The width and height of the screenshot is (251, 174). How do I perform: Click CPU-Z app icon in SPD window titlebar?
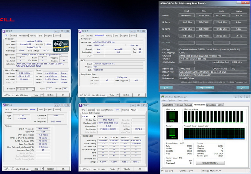click(81, 105)
